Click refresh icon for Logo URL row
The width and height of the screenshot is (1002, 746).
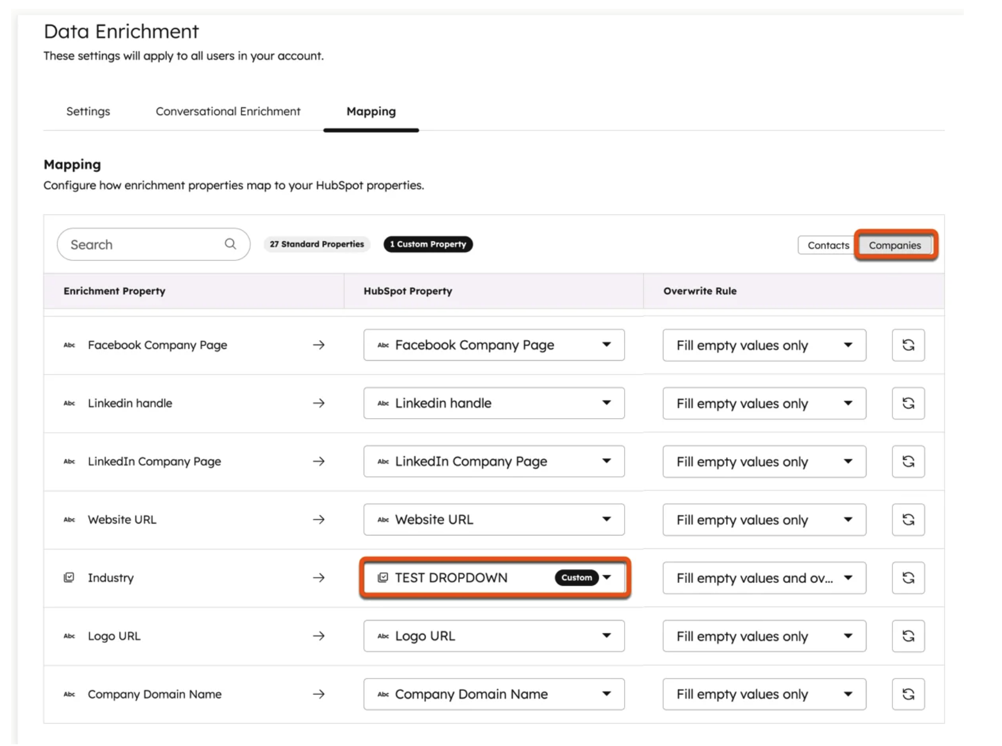(x=908, y=636)
